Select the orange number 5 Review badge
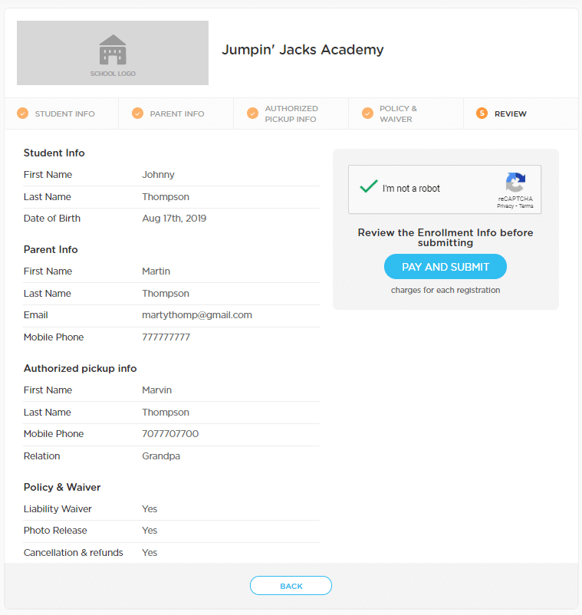This screenshot has width=582, height=615. [482, 113]
